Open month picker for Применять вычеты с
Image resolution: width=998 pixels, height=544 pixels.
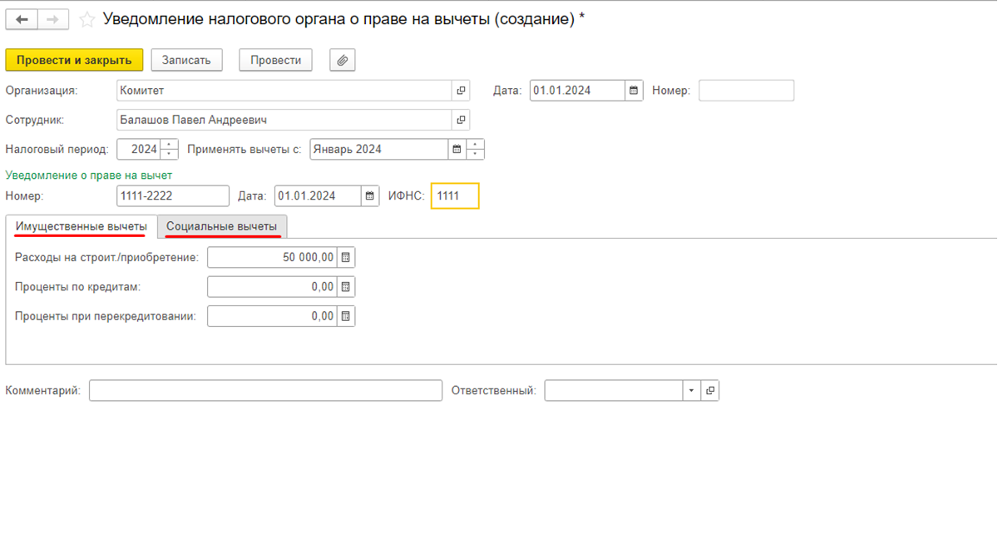pyautogui.click(x=457, y=150)
